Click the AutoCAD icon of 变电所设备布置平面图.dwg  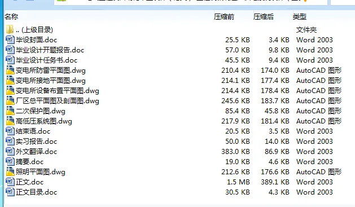10,90
